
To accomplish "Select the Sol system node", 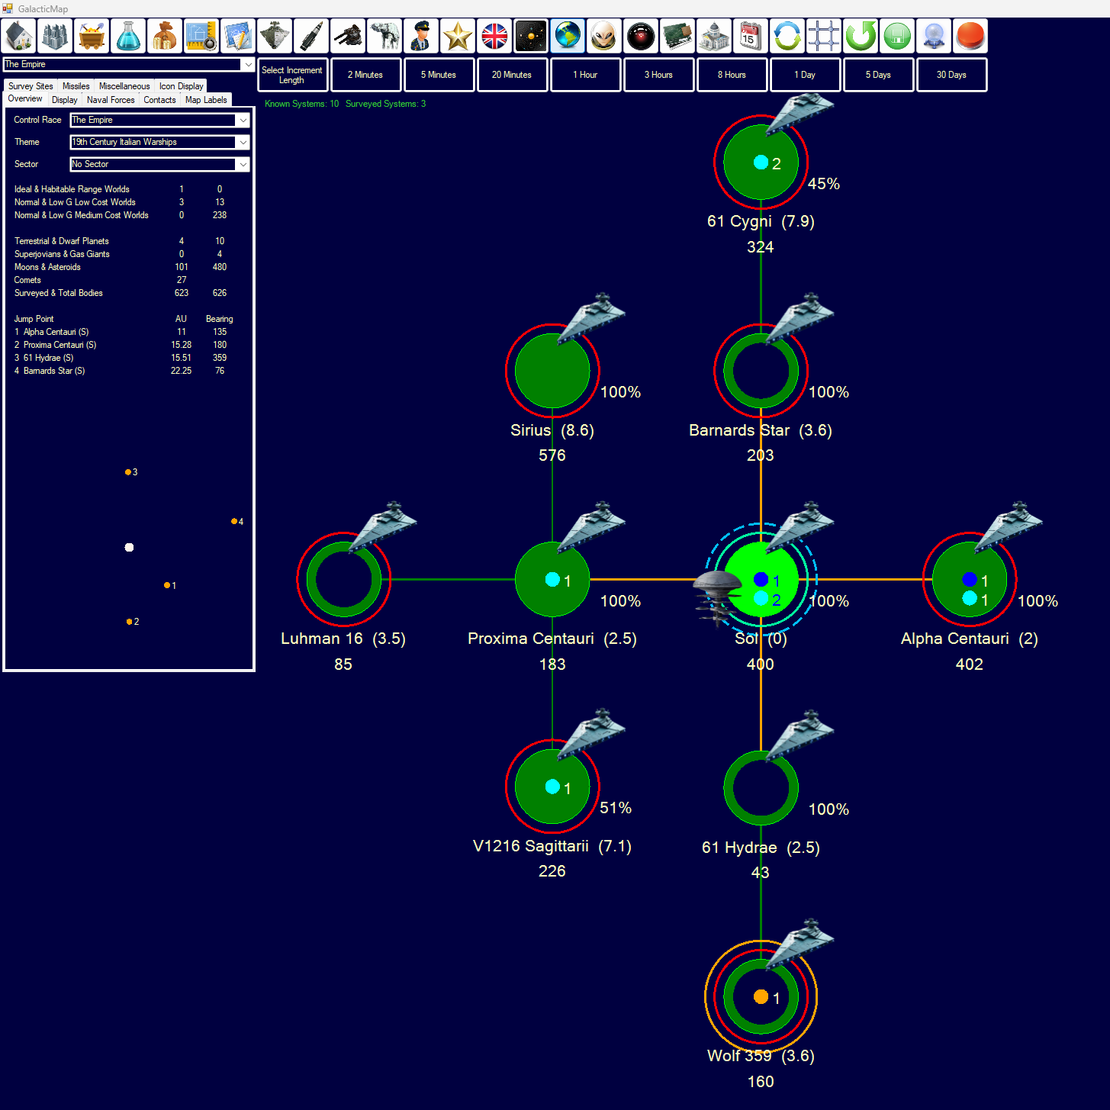I will [x=761, y=579].
